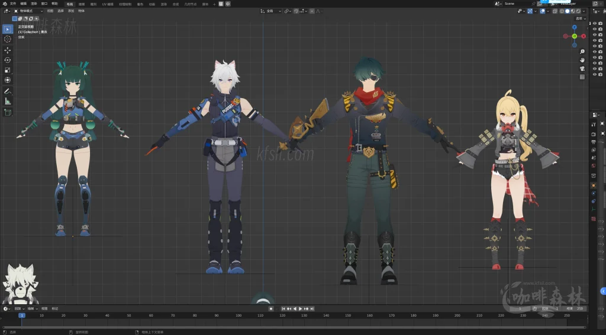The width and height of the screenshot is (606, 335).
Task: Open the File menu (文件)
Action: point(13,4)
